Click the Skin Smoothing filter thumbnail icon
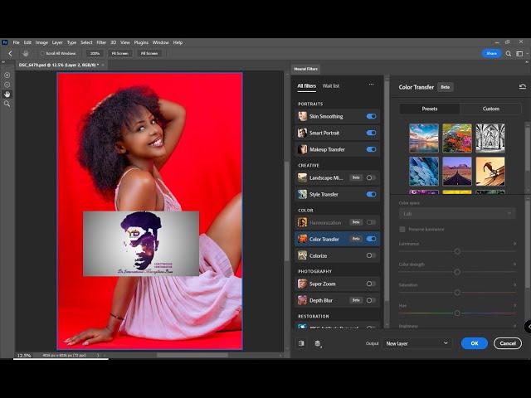531x398 pixels. pos(302,116)
